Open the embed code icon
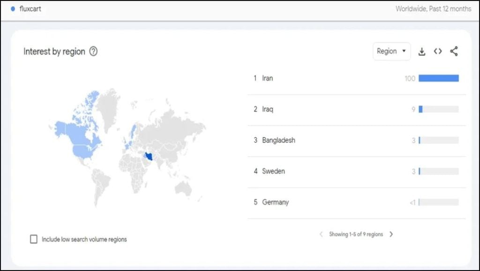The width and height of the screenshot is (480, 271). pos(437,52)
